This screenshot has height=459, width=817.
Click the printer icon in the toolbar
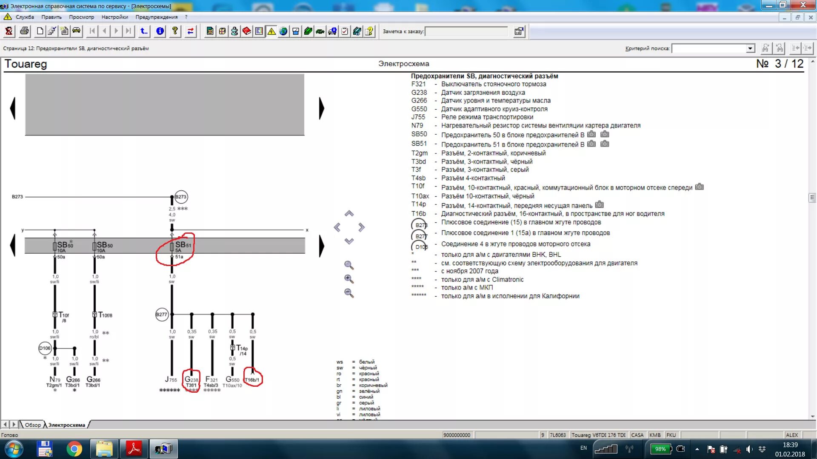click(x=25, y=31)
